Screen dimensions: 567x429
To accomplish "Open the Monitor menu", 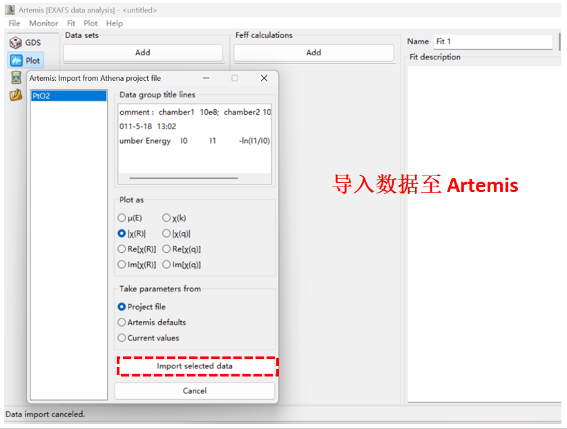I will tap(44, 23).
